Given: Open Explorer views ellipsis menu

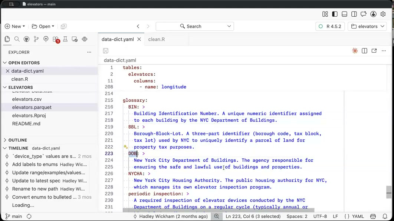Looking at the screenshot, I should tap(89, 52).
